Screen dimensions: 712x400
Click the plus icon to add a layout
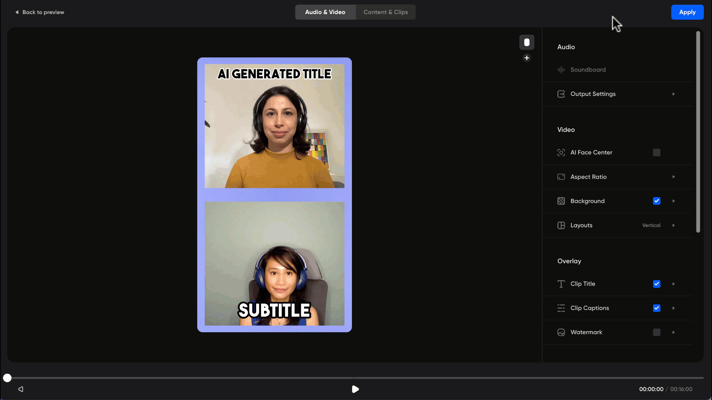pos(527,58)
